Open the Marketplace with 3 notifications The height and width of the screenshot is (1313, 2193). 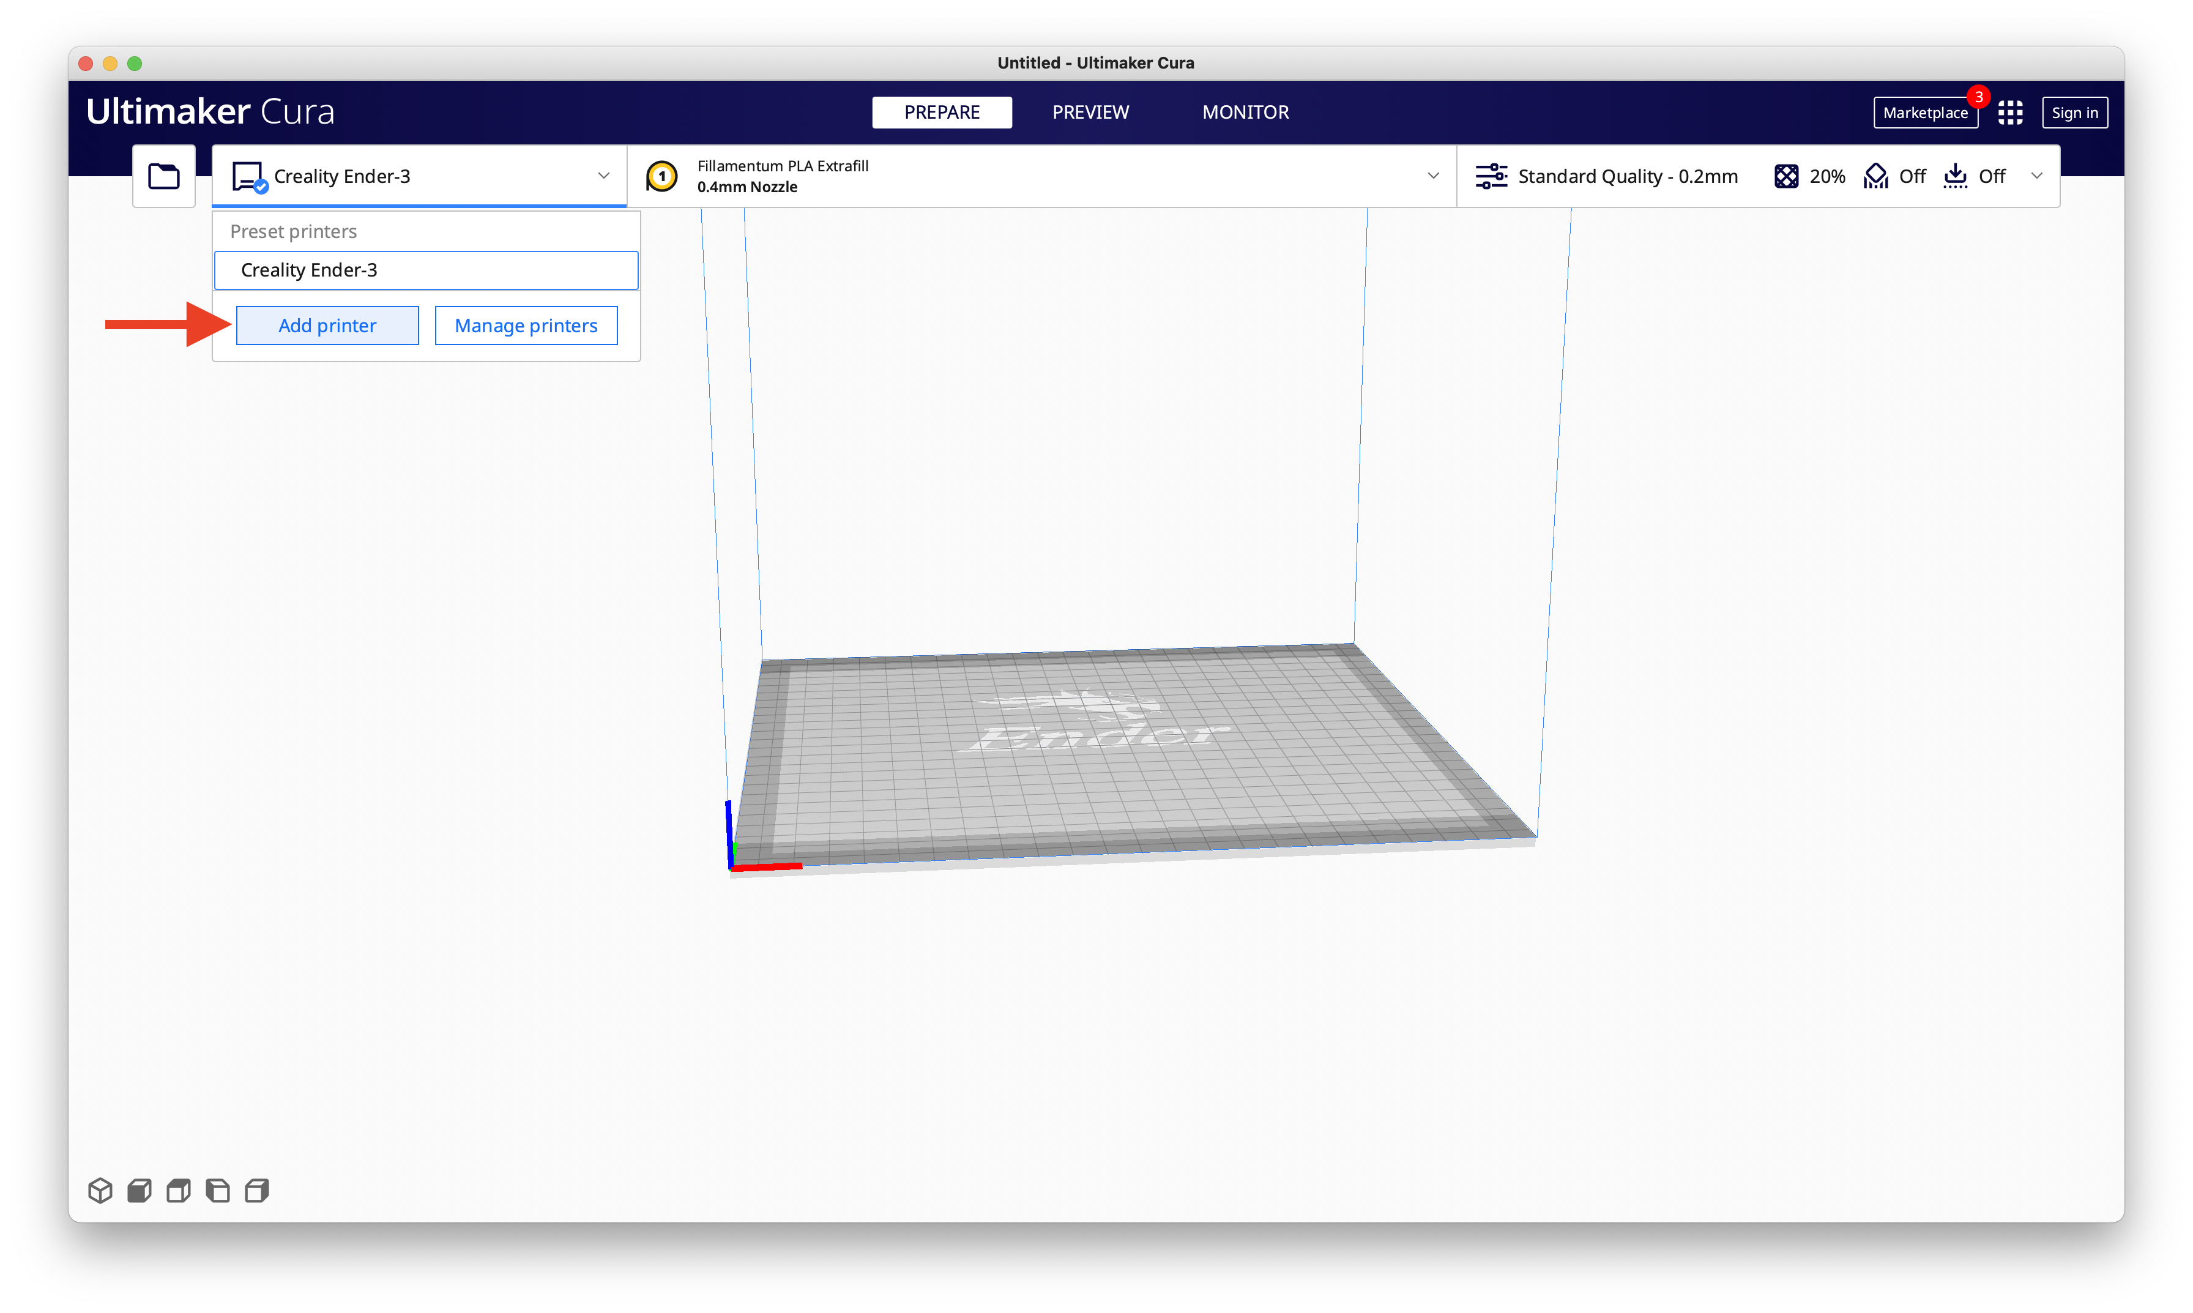[x=1926, y=113]
